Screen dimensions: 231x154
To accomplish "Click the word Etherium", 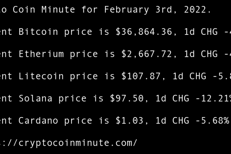I will tap(41, 54).
